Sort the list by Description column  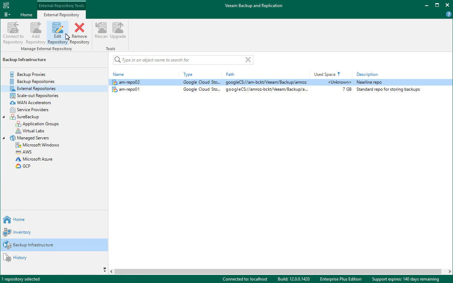coord(367,74)
